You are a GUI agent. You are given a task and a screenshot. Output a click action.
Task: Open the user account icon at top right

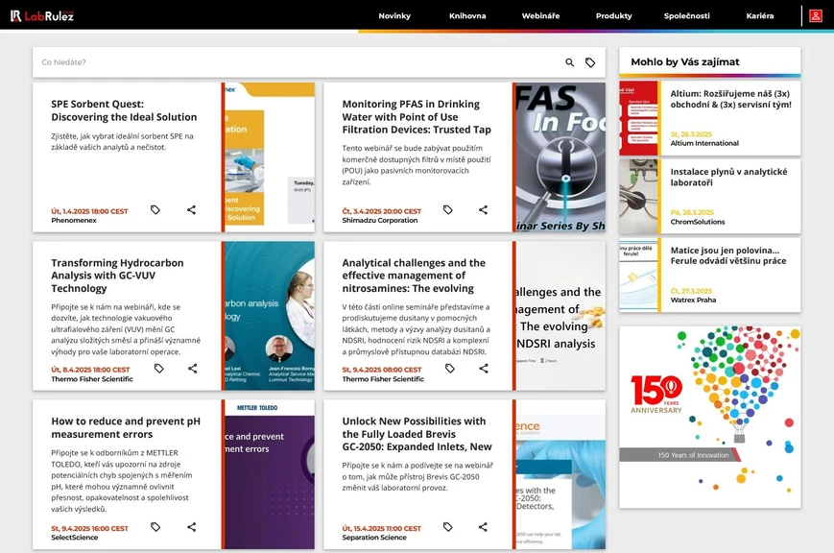pos(817,15)
